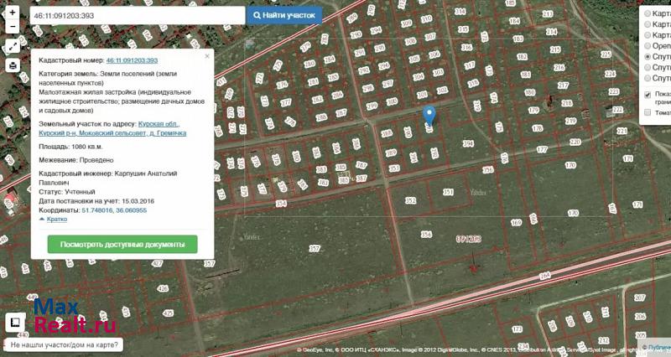
Task: Click the square icon above the map hint
Action: coord(14,322)
